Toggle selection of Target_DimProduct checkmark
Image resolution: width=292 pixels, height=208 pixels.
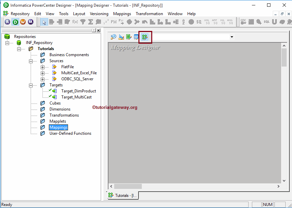coord(50,91)
